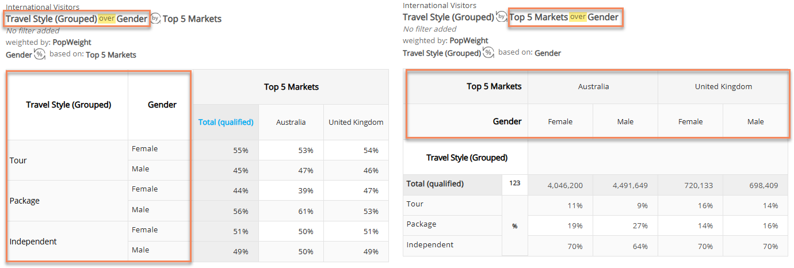
Task: Click the percent icon next to Gender
Action: [x=40, y=55]
